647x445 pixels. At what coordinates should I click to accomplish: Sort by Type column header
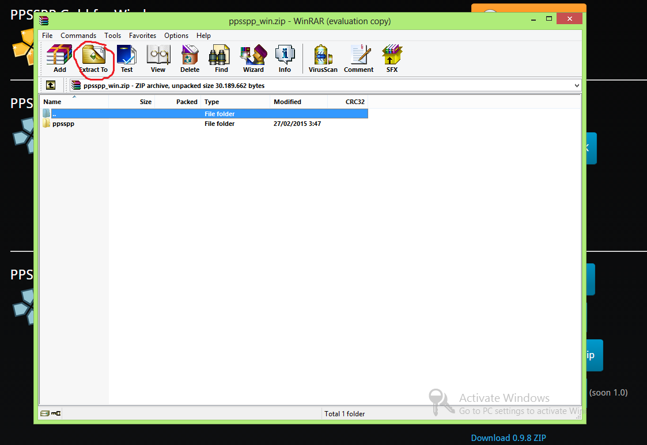[235, 102]
